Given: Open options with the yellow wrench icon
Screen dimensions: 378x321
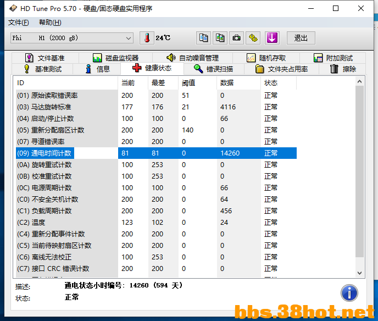Looking at the screenshot, I should 253,38.
